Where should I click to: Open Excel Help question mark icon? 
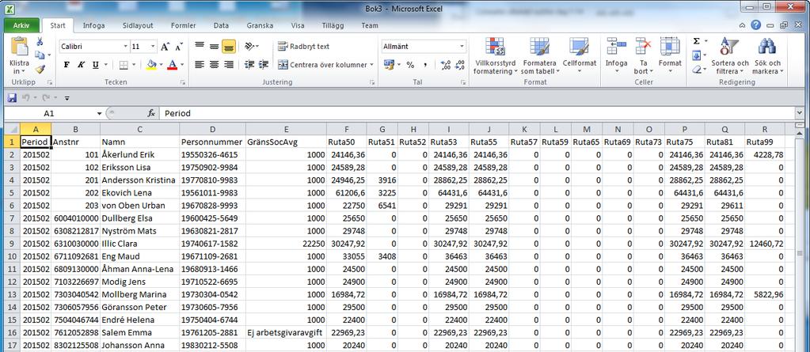coord(755,25)
